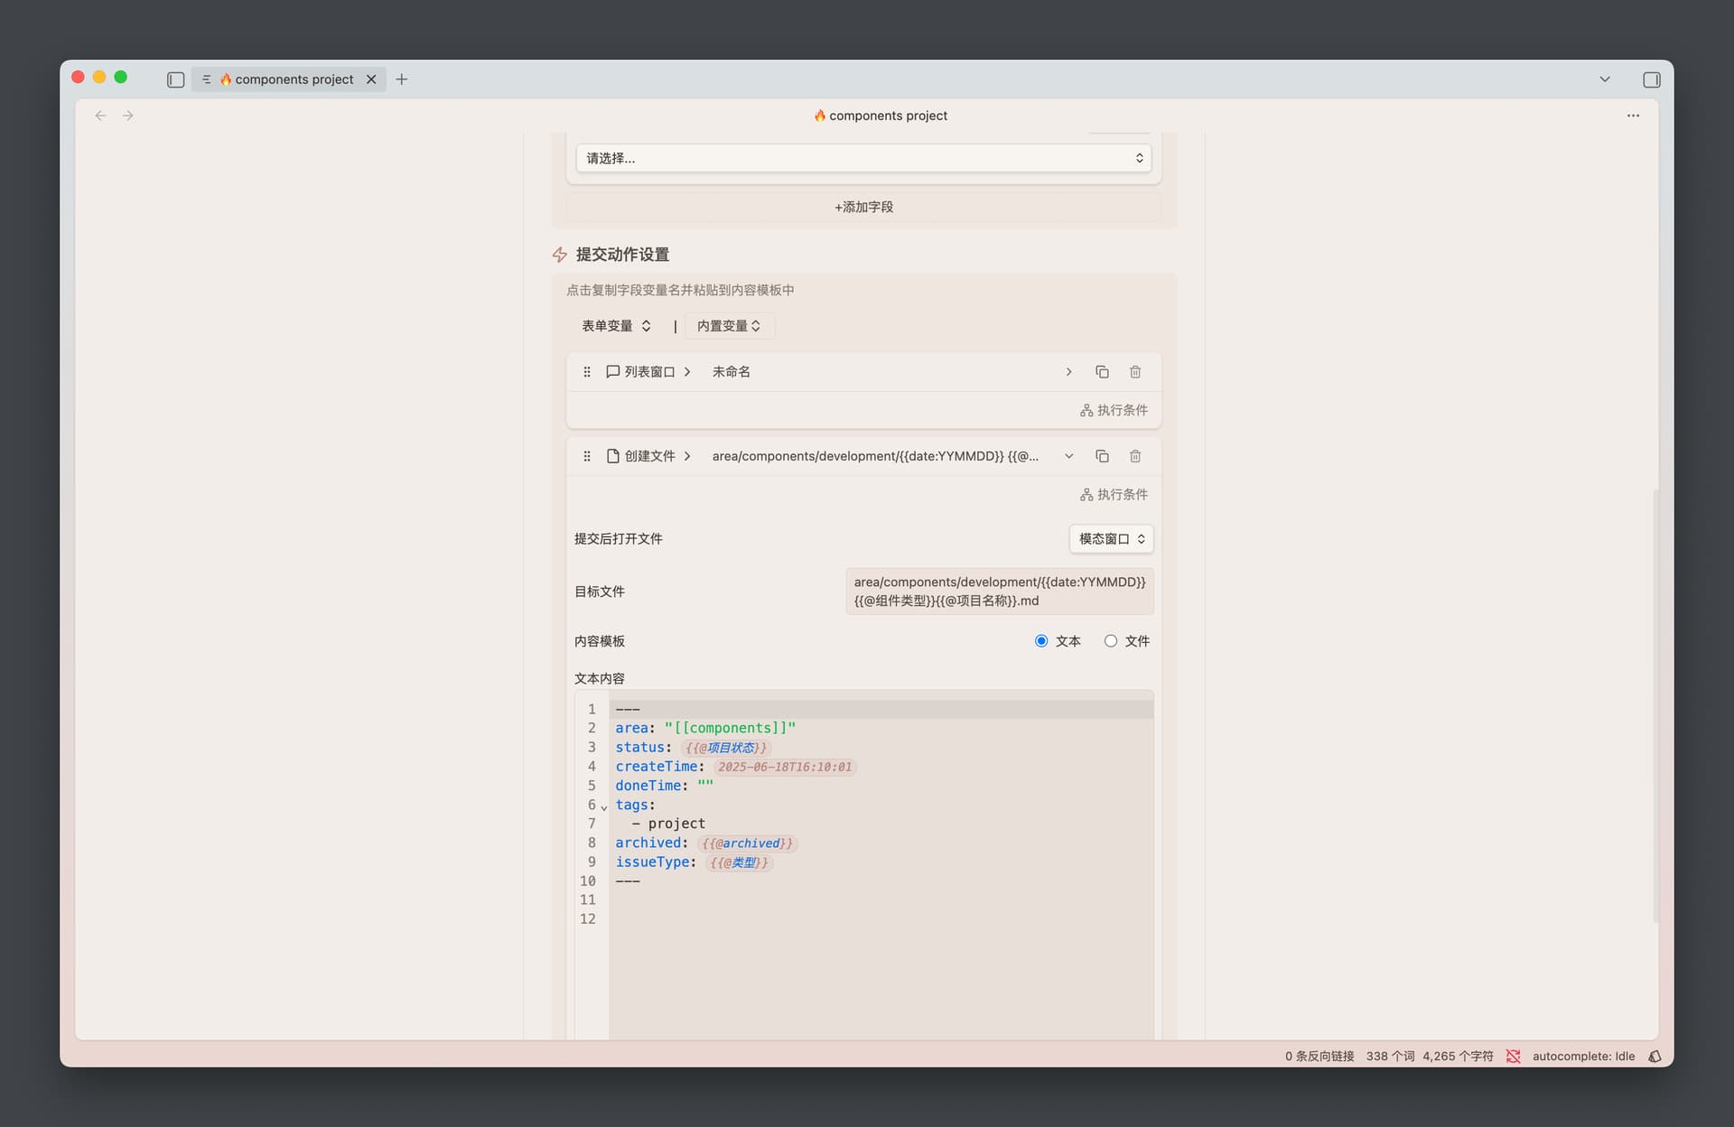
Task: Delete the 创建文件 action with trash icon
Action: (1135, 456)
